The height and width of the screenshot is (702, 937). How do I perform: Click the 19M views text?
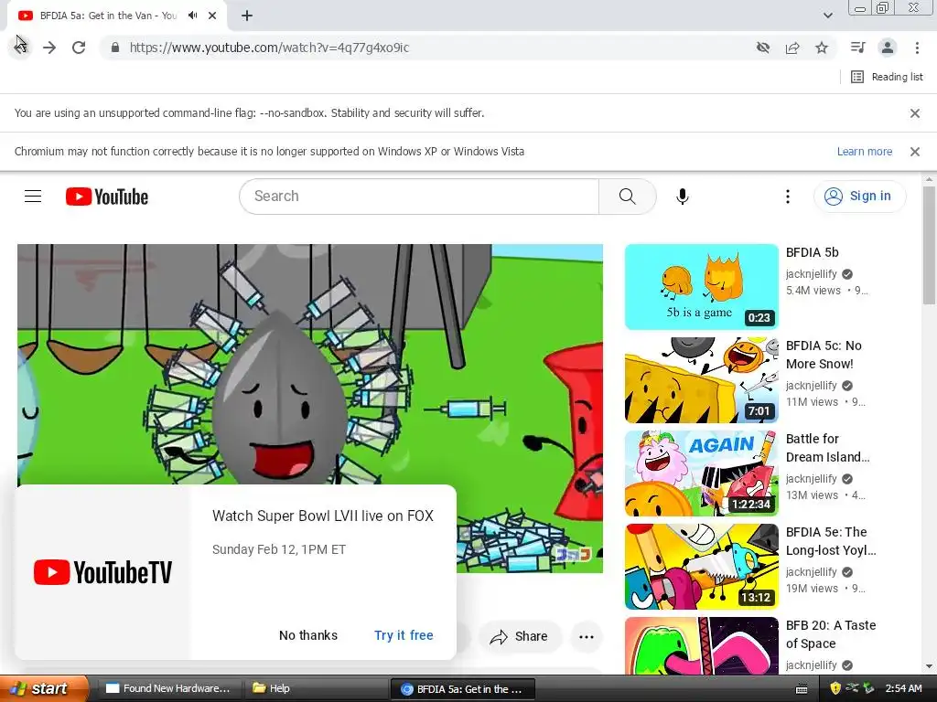[812, 589]
